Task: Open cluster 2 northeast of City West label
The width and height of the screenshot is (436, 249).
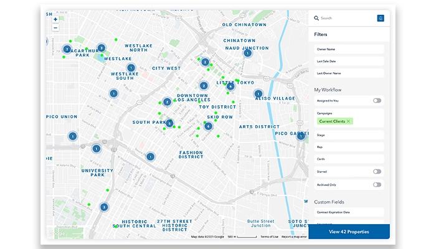Action: [x=205, y=62]
